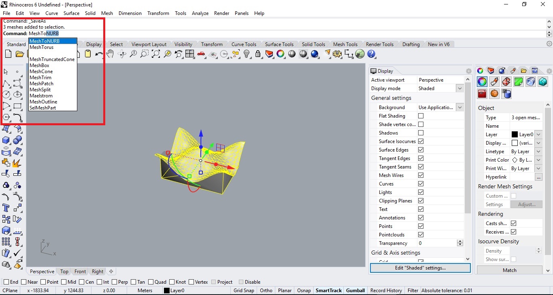Click the Edit "Shaded" settings button
The image size is (553, 295).
tap(420, 268)
